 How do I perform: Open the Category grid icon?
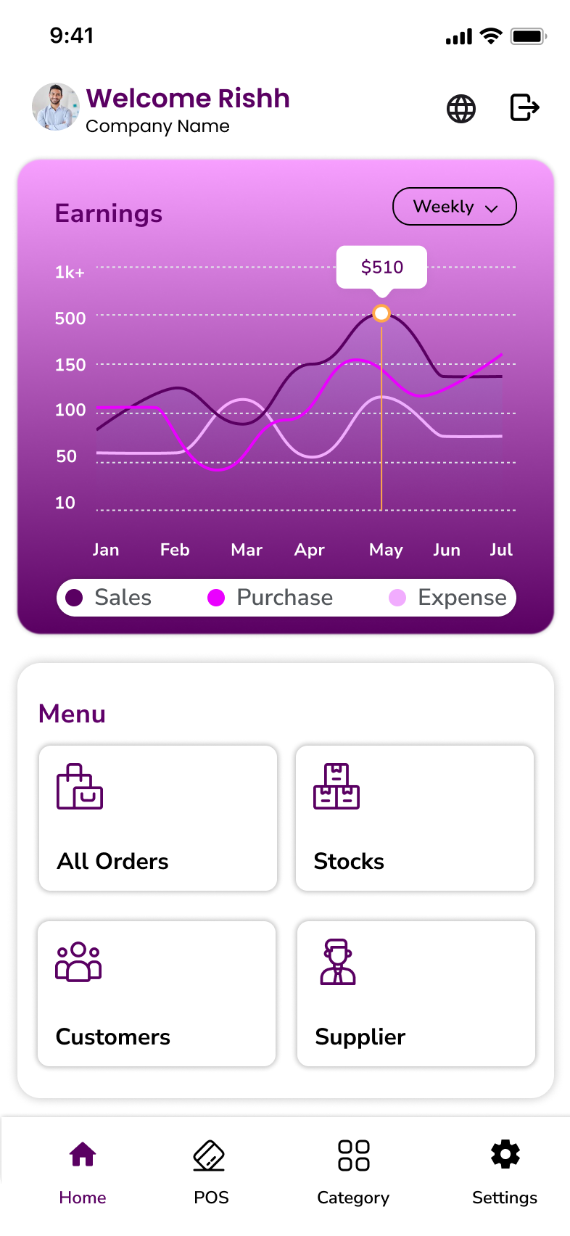click(354, 1155)
